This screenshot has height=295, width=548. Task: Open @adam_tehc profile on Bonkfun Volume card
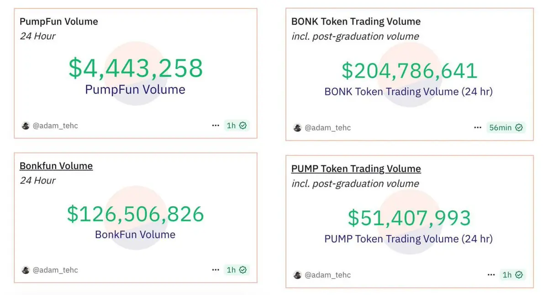point(55,270)
